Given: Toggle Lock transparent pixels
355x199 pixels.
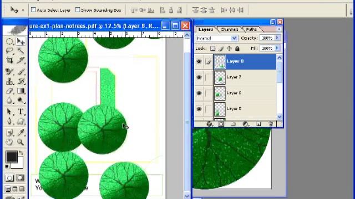Looking at the screenshot, I should tap(212, 49).
